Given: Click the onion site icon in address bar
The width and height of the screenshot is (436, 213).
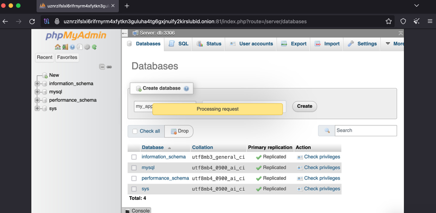Looking at the screenshot, I should point(57,21).
